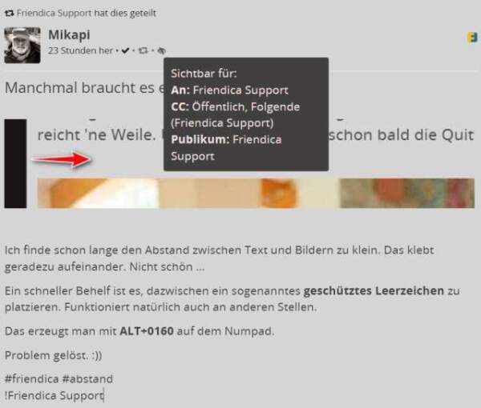Image resolution: width=481 pixels, height=408 pixels.
Task: Click the 'Sichtbar für:' tooltip heading
Action: tap(204, 74)
